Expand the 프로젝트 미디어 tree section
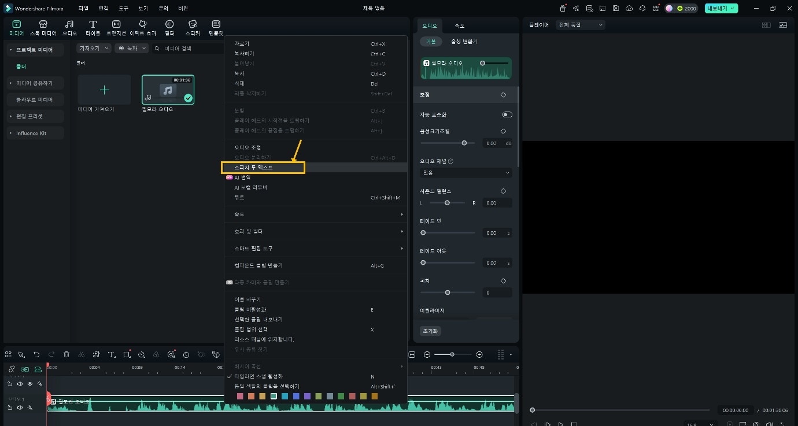This screenshot has width=798, height=426. [35, 50]
